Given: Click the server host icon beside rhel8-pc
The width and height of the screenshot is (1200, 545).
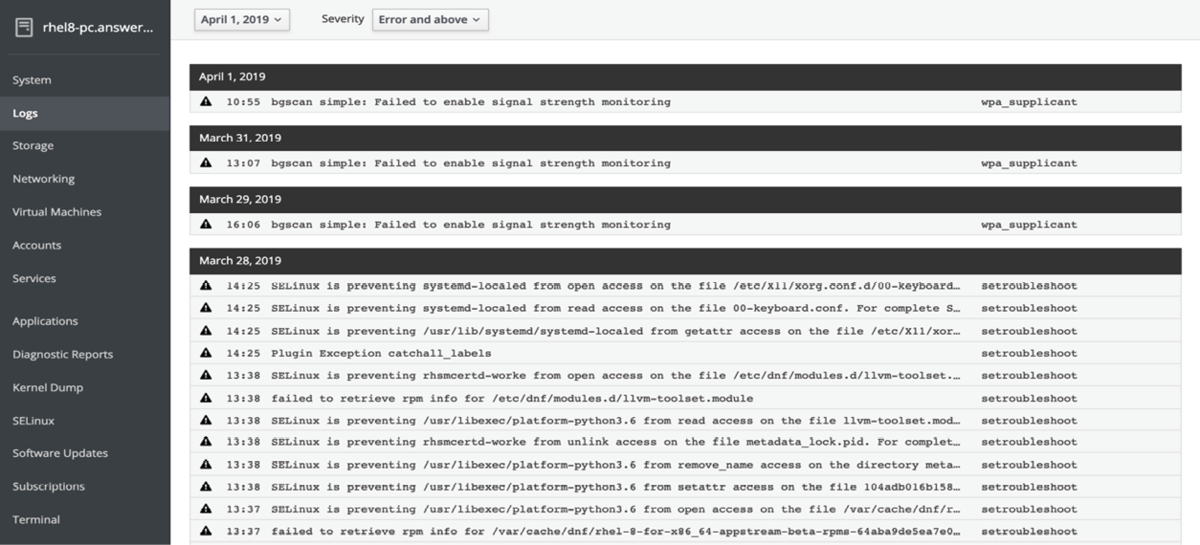Looking at the screenshot, I should pos(24,27).
